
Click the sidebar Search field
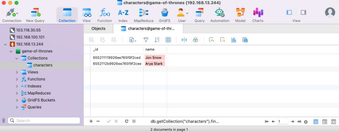(44, 121)
